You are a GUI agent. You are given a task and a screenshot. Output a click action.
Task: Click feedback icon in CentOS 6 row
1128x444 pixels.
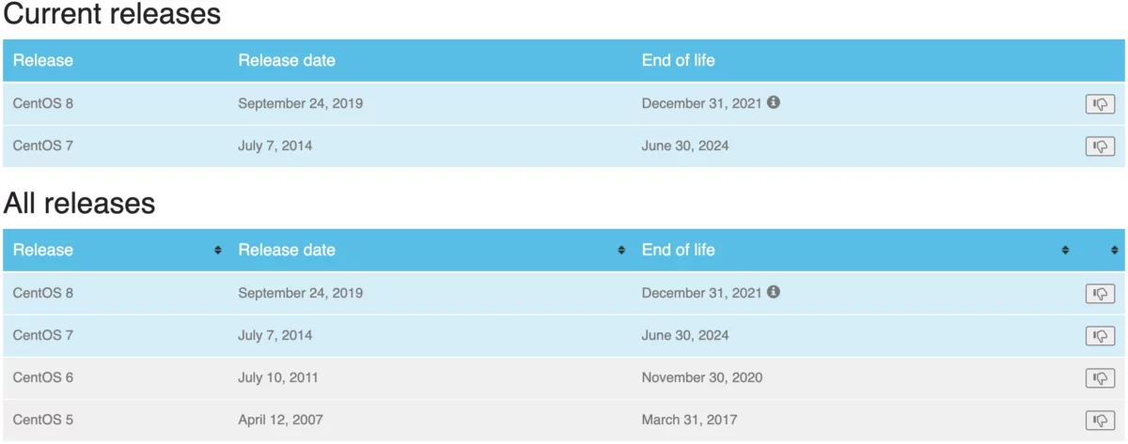pyautogui.click(x=1100, y=378)
